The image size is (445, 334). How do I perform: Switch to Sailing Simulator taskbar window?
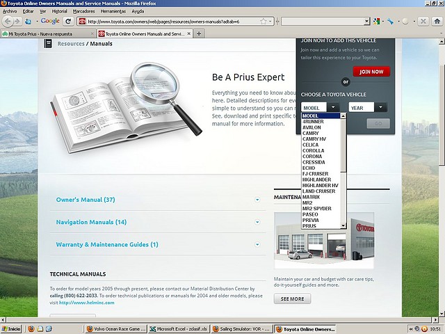242,329
